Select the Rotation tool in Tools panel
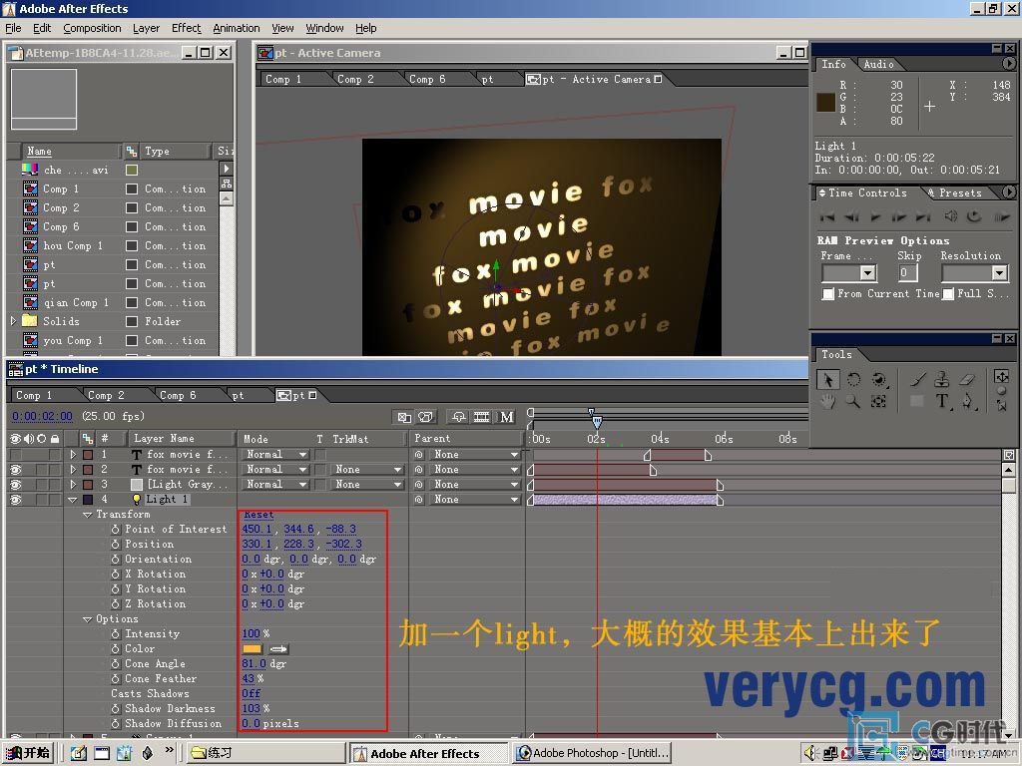Screen dimensions: 1022x766 (853, 379)
